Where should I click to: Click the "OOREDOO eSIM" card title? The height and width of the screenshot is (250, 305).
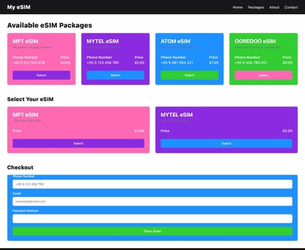point(255,41)
